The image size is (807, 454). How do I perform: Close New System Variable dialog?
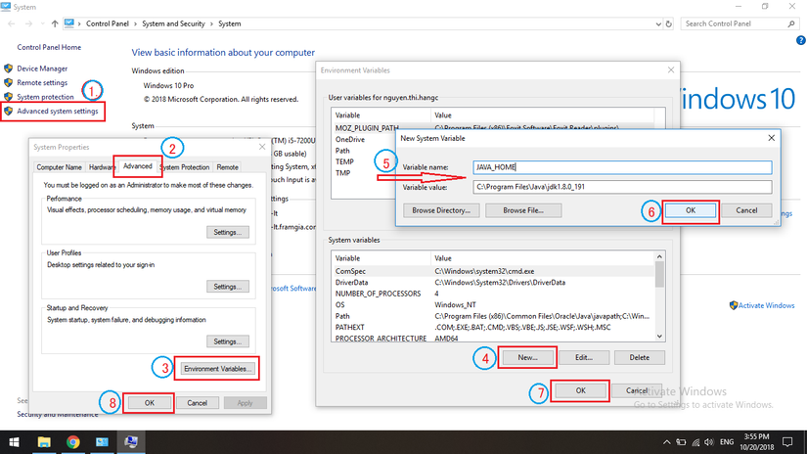pos(771,138)
